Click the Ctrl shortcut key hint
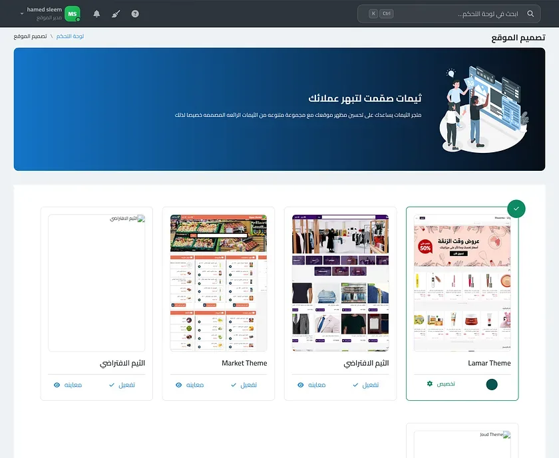 pyautogui.click(x=387, y=13)
